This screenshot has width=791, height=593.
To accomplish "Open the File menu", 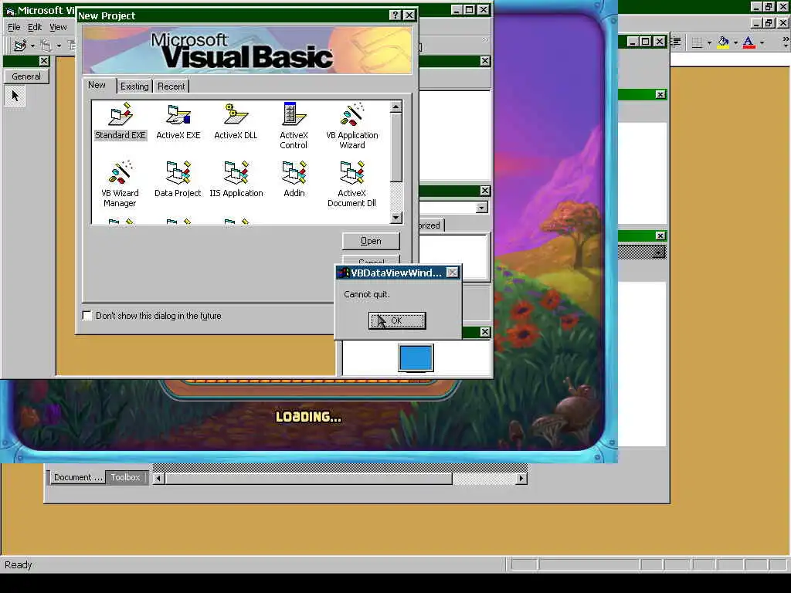I will [14, 27].
